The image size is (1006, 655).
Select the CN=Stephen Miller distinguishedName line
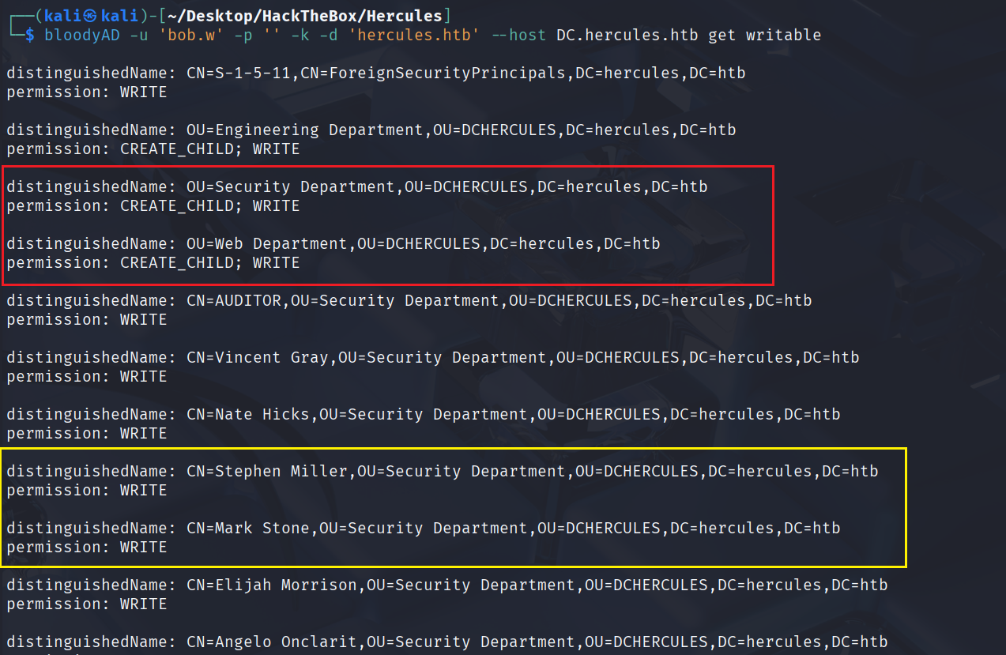443,472
